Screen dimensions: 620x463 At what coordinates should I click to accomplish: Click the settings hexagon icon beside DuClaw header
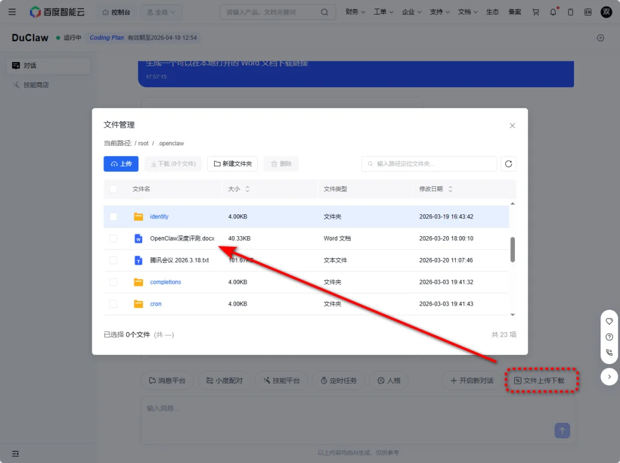pyautogui.click(x=600, y=38)
